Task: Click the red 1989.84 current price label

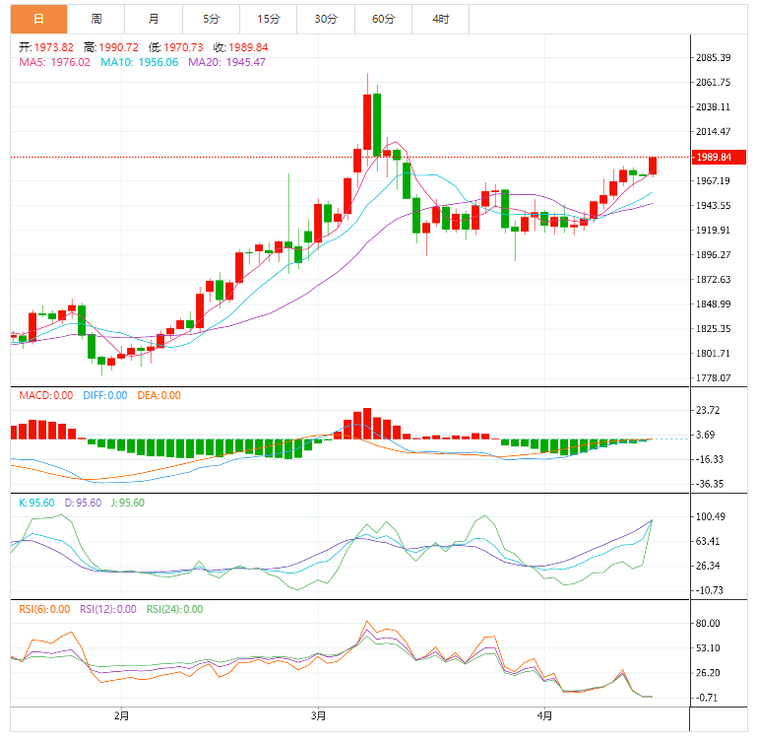Action: click(x=719, y=157)
